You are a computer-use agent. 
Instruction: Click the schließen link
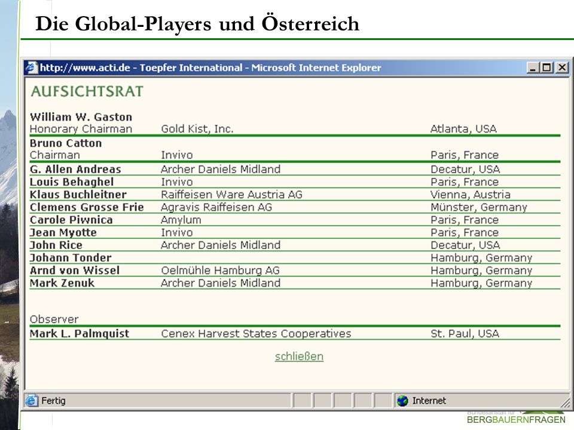pyautogui.click(x=299, y=356)
